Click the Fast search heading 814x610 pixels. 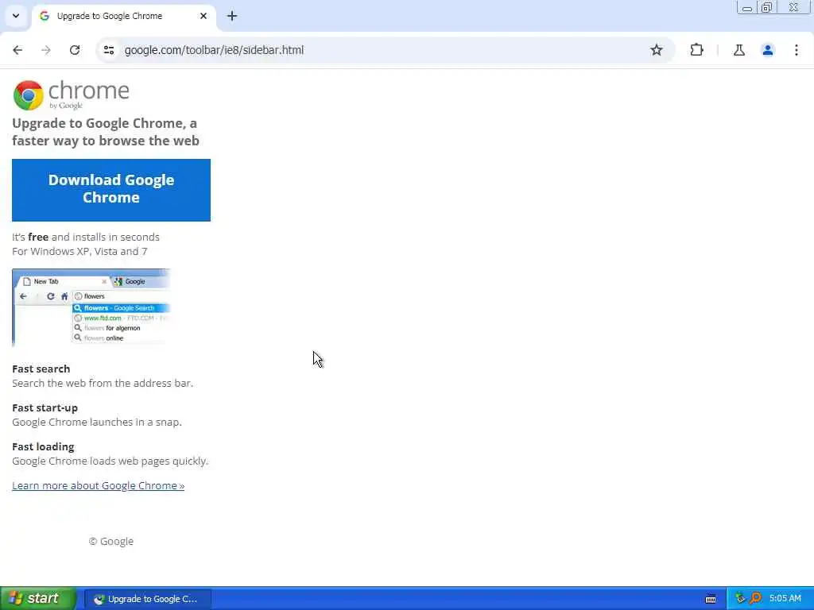click(41, 369)
